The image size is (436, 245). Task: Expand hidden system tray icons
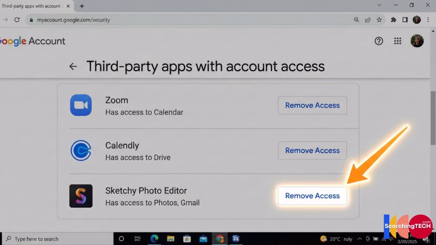[x=360, y=239]
